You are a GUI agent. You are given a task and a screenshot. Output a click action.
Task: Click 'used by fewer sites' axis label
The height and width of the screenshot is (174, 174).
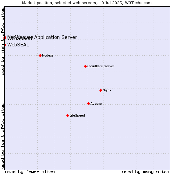(x=30, y=172)
